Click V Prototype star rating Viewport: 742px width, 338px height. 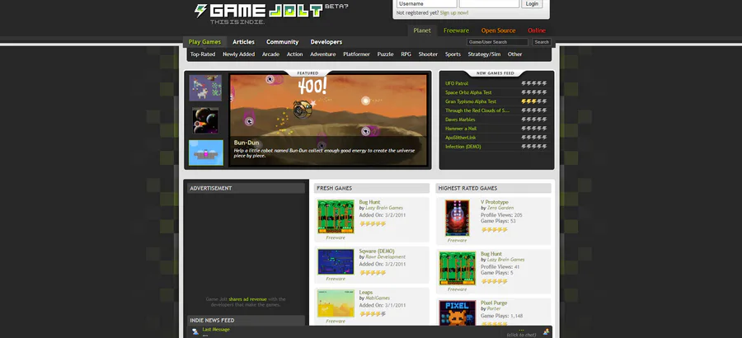coord(495,230)
